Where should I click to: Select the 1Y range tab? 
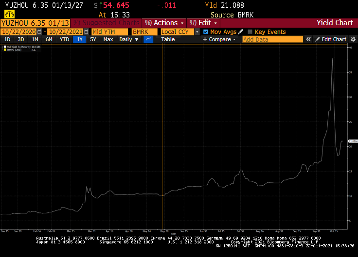[x=79, y=39]
